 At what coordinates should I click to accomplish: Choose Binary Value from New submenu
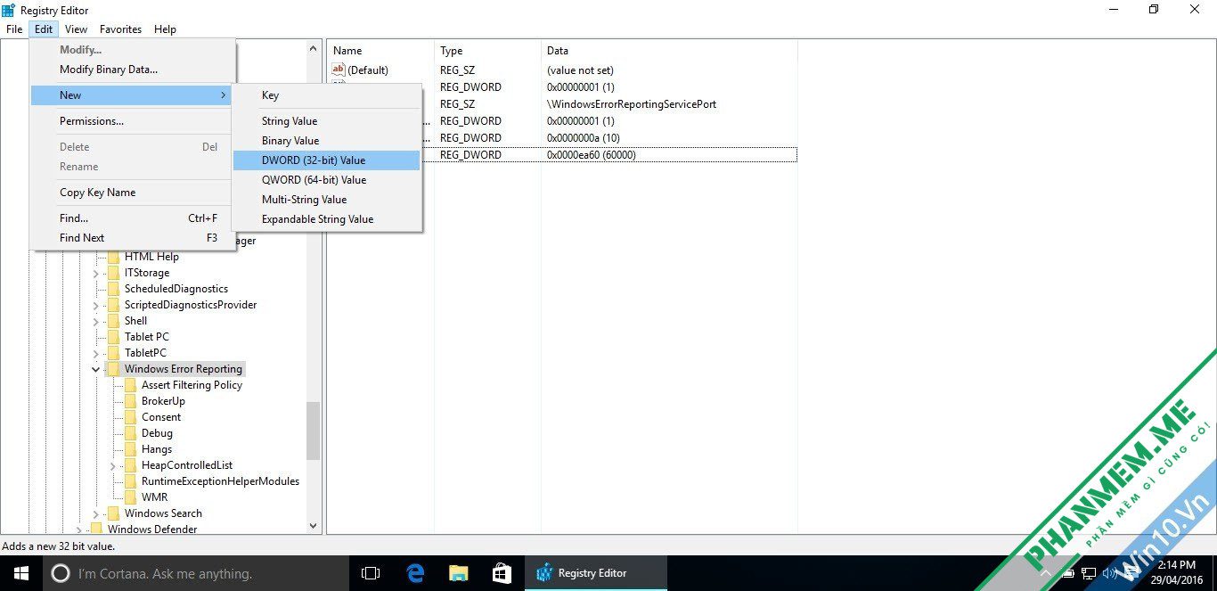[326, 141]
